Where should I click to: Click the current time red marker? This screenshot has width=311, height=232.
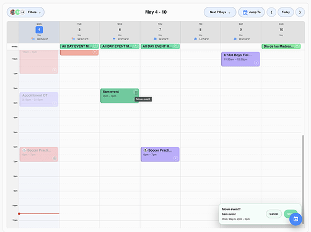point(19,213)
